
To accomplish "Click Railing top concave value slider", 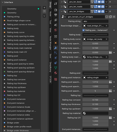I will (x=96, y=100).
